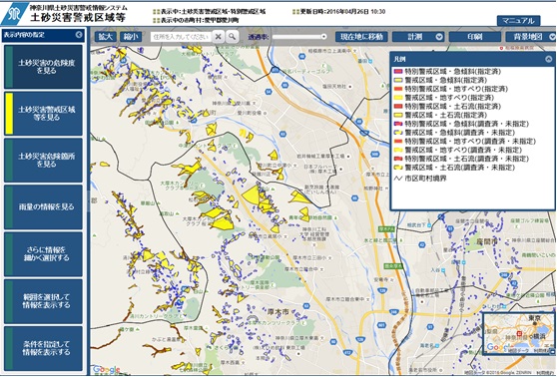Screen dimensions: 557x377
Task: Click the overview minimap thumbnail
Action: [x=519, y=334]
